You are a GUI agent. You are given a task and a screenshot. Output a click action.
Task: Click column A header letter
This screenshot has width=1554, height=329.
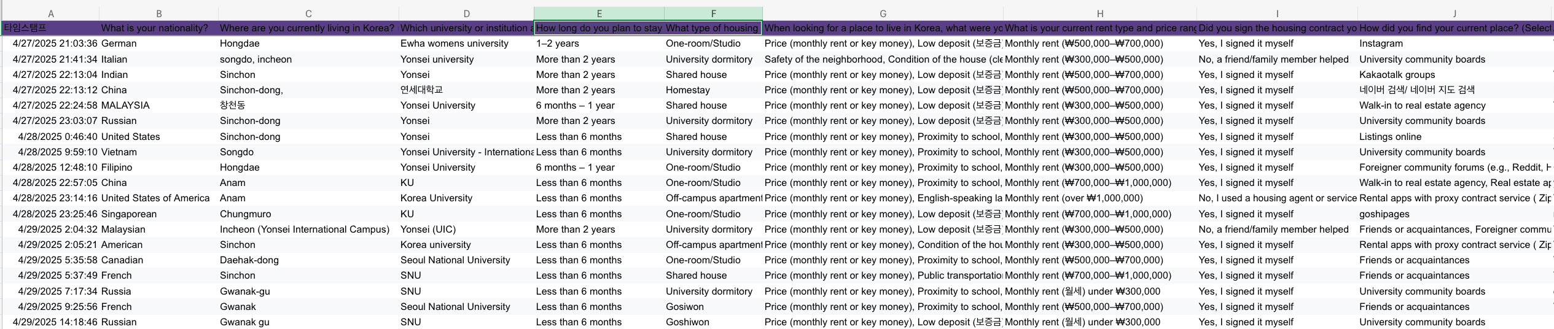tap(51, 14)
